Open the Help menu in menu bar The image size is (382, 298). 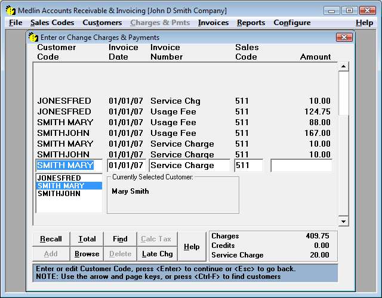point(364,23)
